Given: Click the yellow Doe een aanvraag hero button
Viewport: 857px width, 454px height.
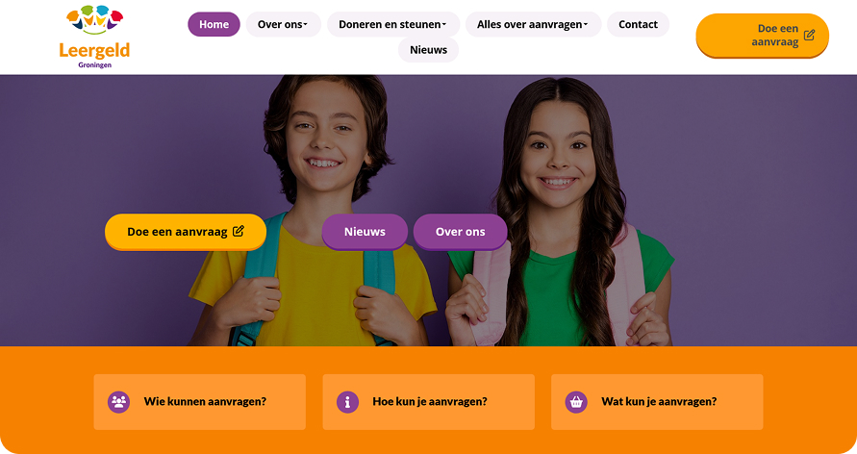Looking at the screenshot, I should pos(186,232).
